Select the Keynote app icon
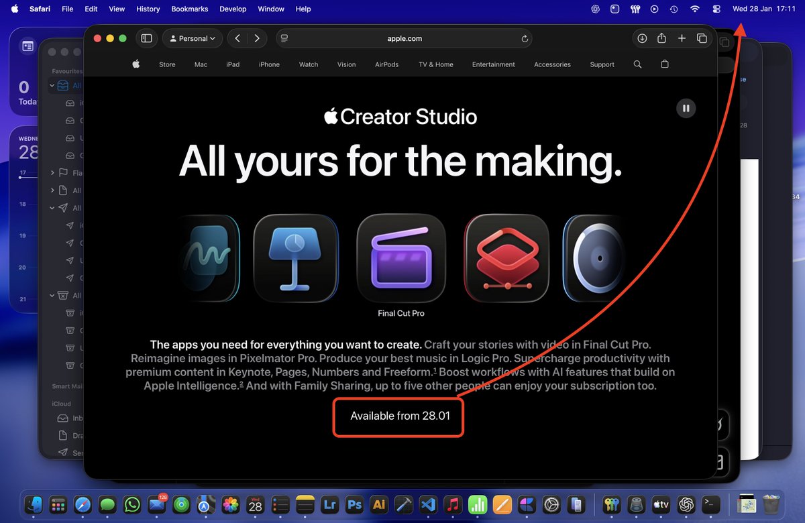 tap(296, 257)
